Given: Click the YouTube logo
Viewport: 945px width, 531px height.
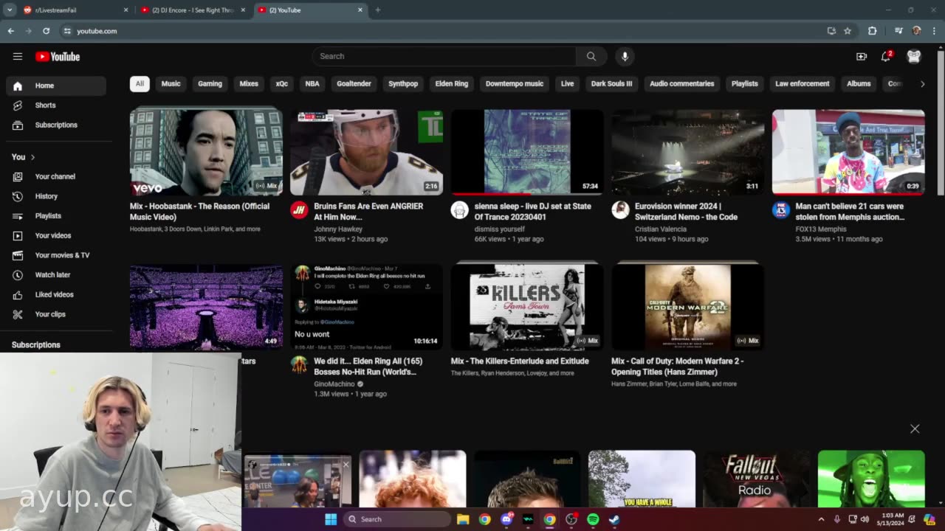Looking at the screenshot, I should (x=58, y=57).
